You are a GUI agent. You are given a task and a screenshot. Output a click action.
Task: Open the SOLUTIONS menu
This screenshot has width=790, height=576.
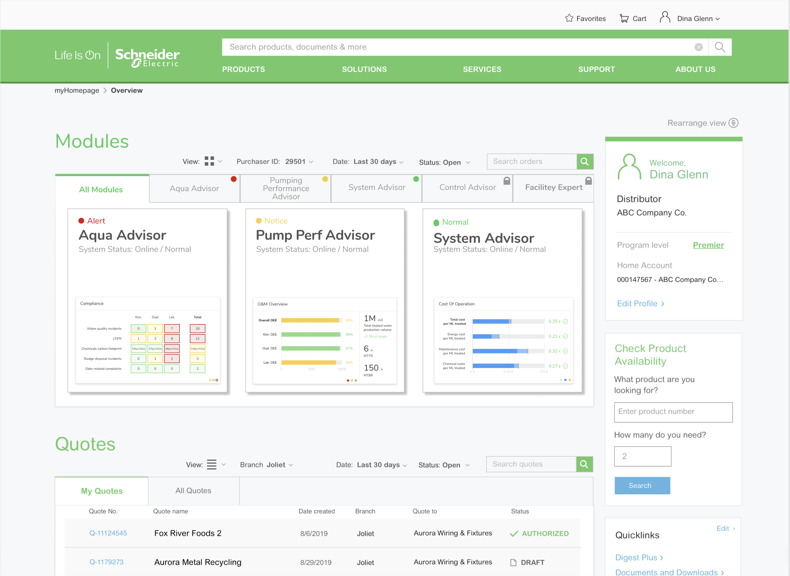pyautogui.click(x=364, y=70)
